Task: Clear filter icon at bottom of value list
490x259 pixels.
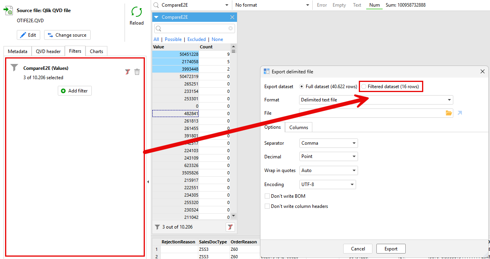Action: coord(230,227)
